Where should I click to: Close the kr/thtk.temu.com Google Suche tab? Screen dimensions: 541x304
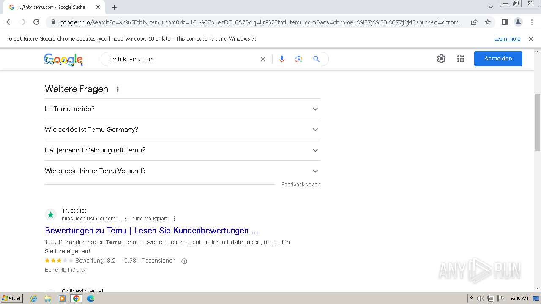tap(98, 7)
